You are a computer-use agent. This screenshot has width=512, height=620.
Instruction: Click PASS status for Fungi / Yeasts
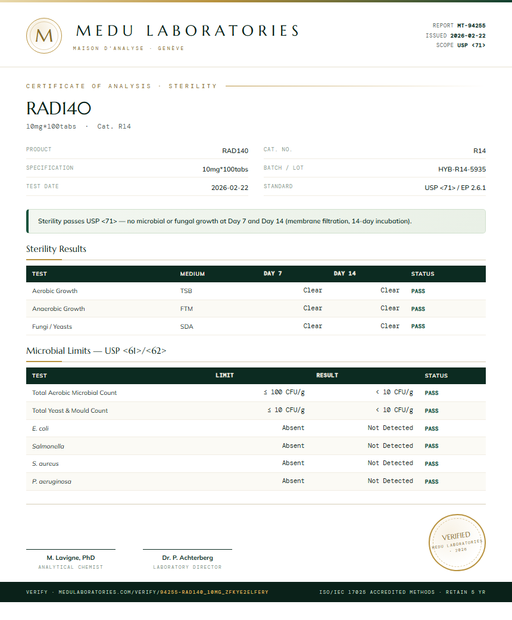point(418,326)
